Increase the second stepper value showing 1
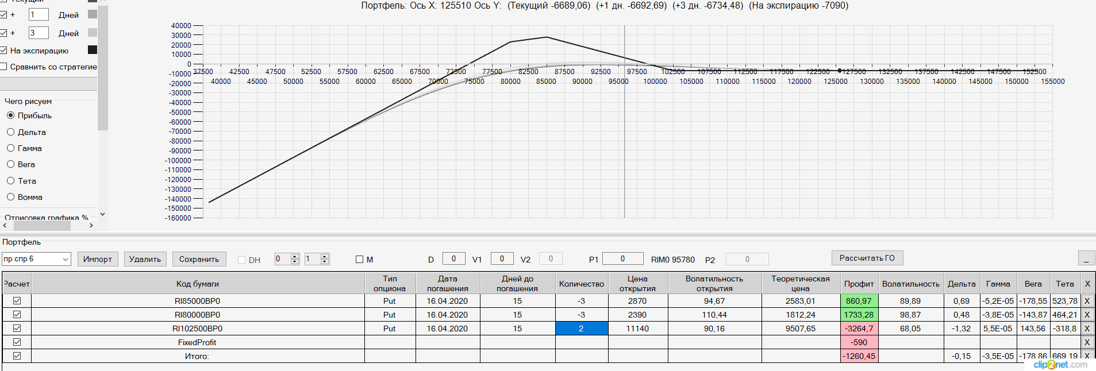1096x371 pixels. click(325, 256)
